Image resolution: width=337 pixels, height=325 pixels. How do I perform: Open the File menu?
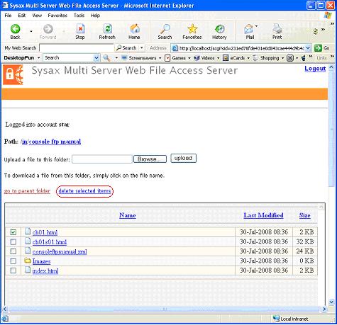coord(8,16)
